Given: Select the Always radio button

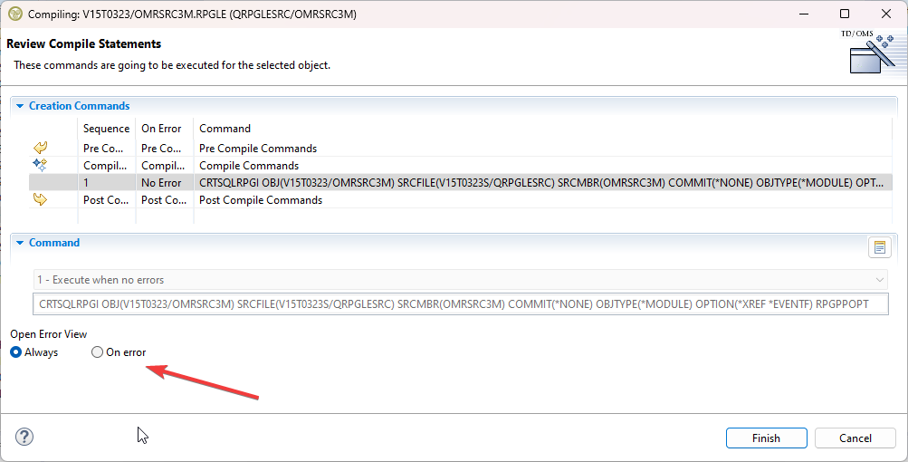Looking at the screenshot, I should (x=16, y=352).
